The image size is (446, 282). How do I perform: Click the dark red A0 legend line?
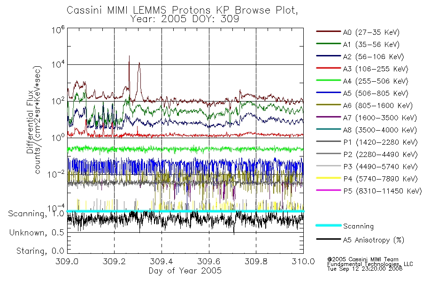click(329, 31)
